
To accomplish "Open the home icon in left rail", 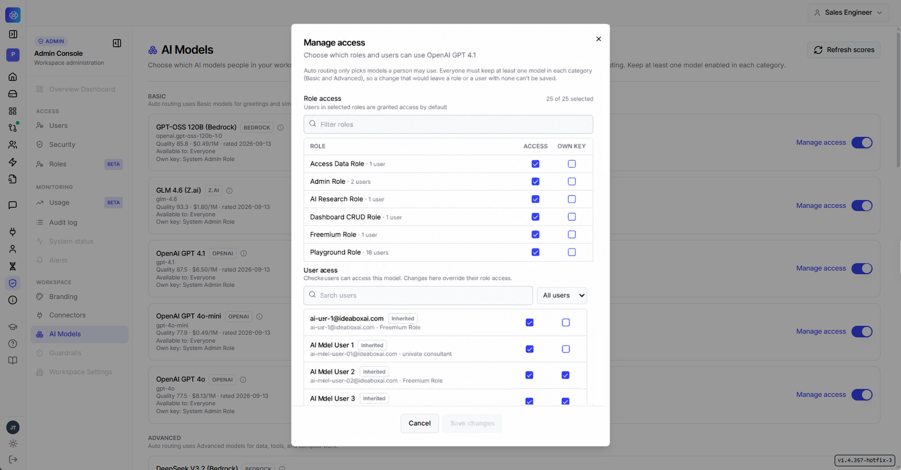I will click(13, 77).
